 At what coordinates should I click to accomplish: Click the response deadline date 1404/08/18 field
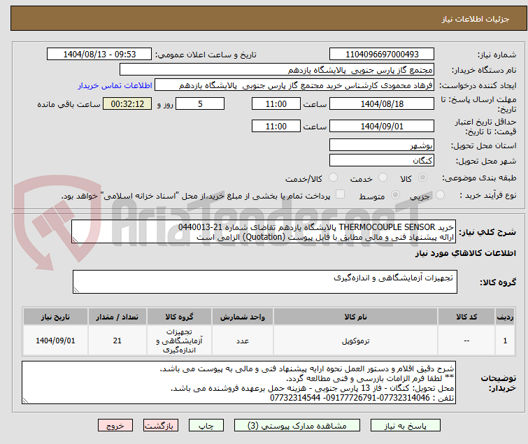point(382,103)
